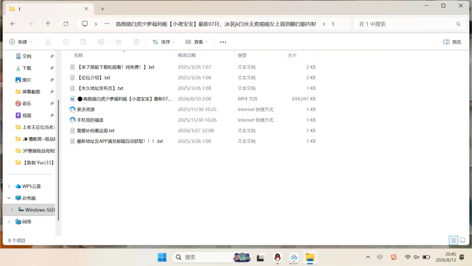Click the battery icon in tray
This screenshot has height=266, width=472.
pos(426,257)
